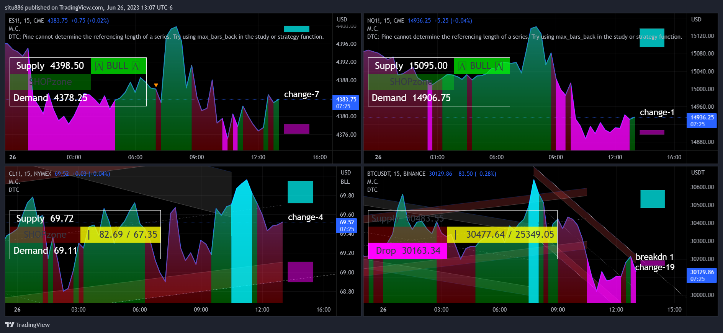Select the Demand 4378.25 label
723x333 pixels.
[x=51, y=98]
